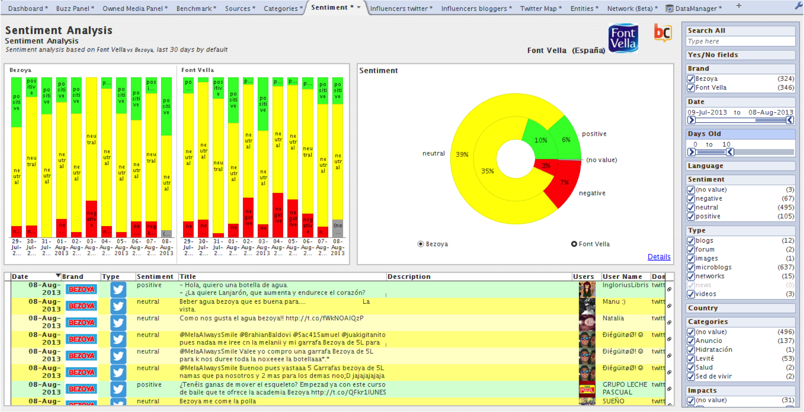Click the orange bc logo icon
The height and width of the screenshot is (412, 804).
[663, 33]
